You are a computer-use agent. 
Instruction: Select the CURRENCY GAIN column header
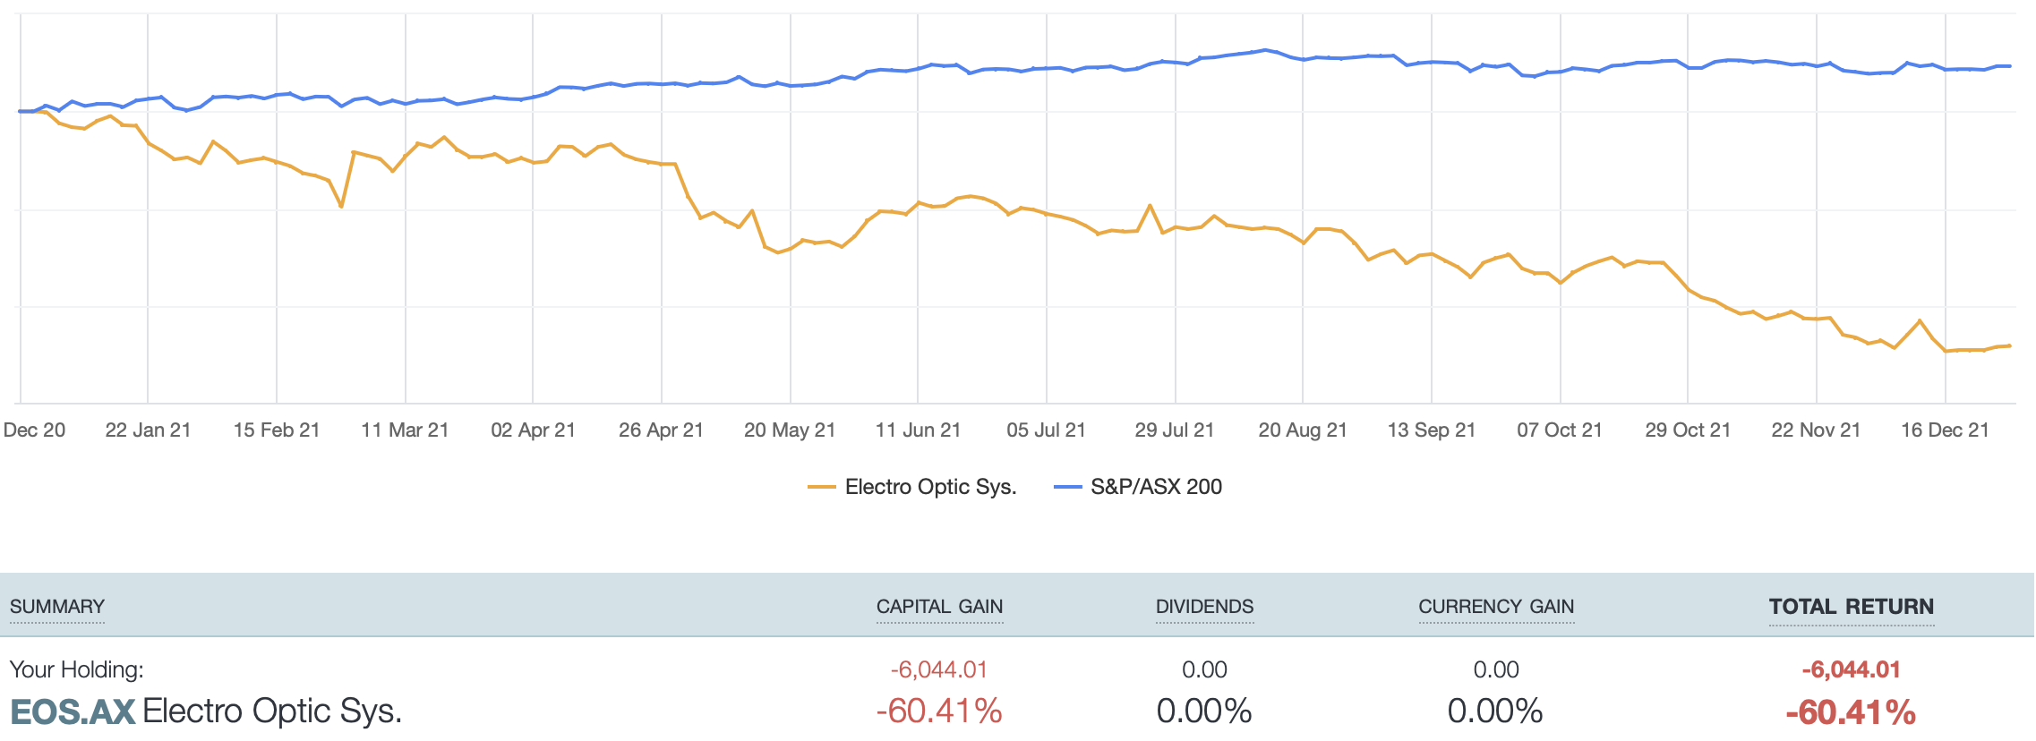tap(1496, 607)
